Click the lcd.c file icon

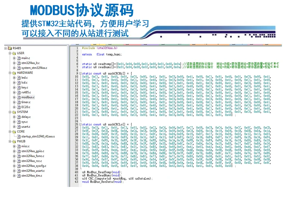(19, 82)
